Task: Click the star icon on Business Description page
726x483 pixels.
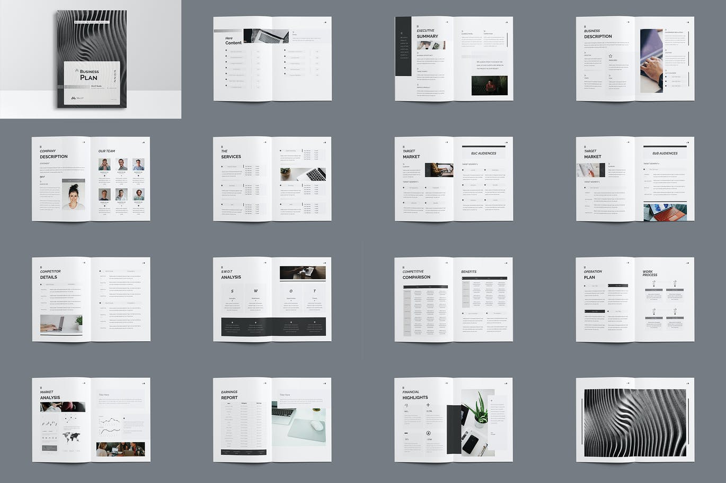Action: point(610,56)
